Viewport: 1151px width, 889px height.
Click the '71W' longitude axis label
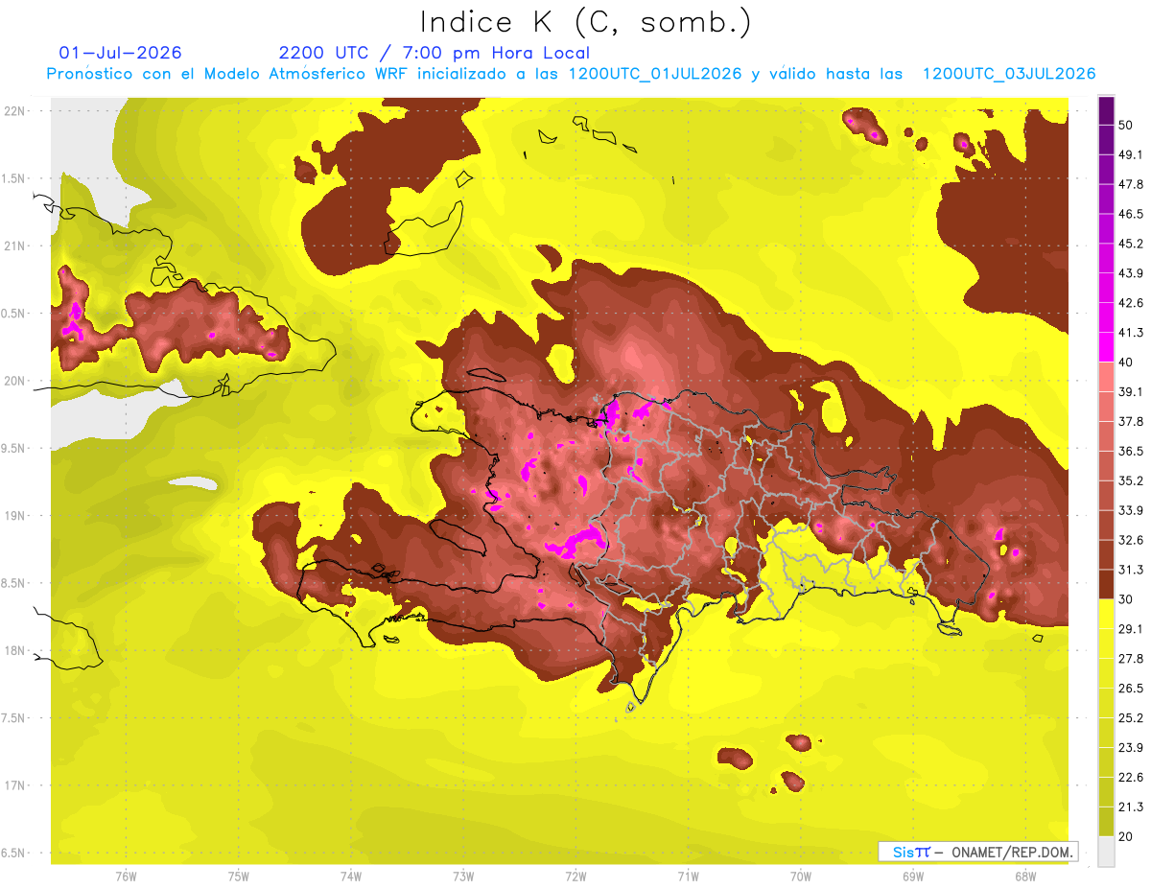(x=688, y=877)
